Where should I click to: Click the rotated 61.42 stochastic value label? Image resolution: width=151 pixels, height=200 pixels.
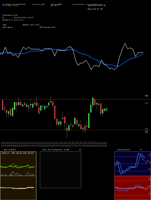point(146,162)
